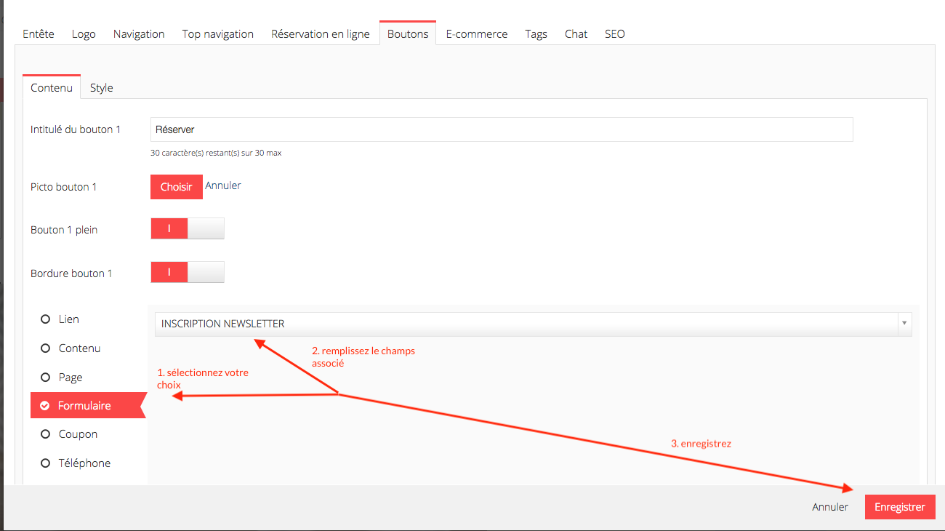Switch to the Logo tab
The height and width of the screenshot is (531, 945).
click(84, 33)
